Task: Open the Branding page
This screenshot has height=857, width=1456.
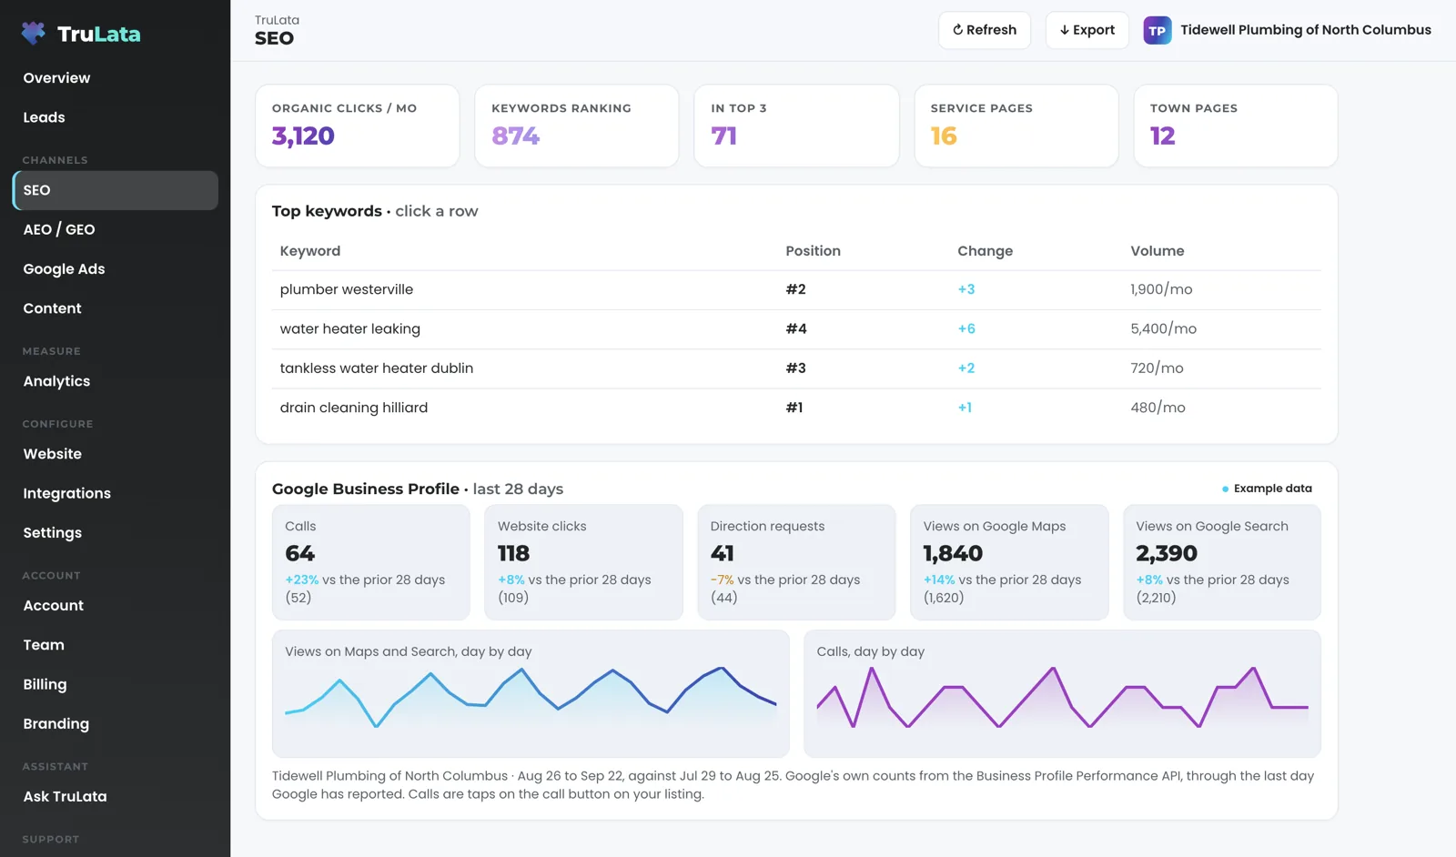Action: point(116,724)
